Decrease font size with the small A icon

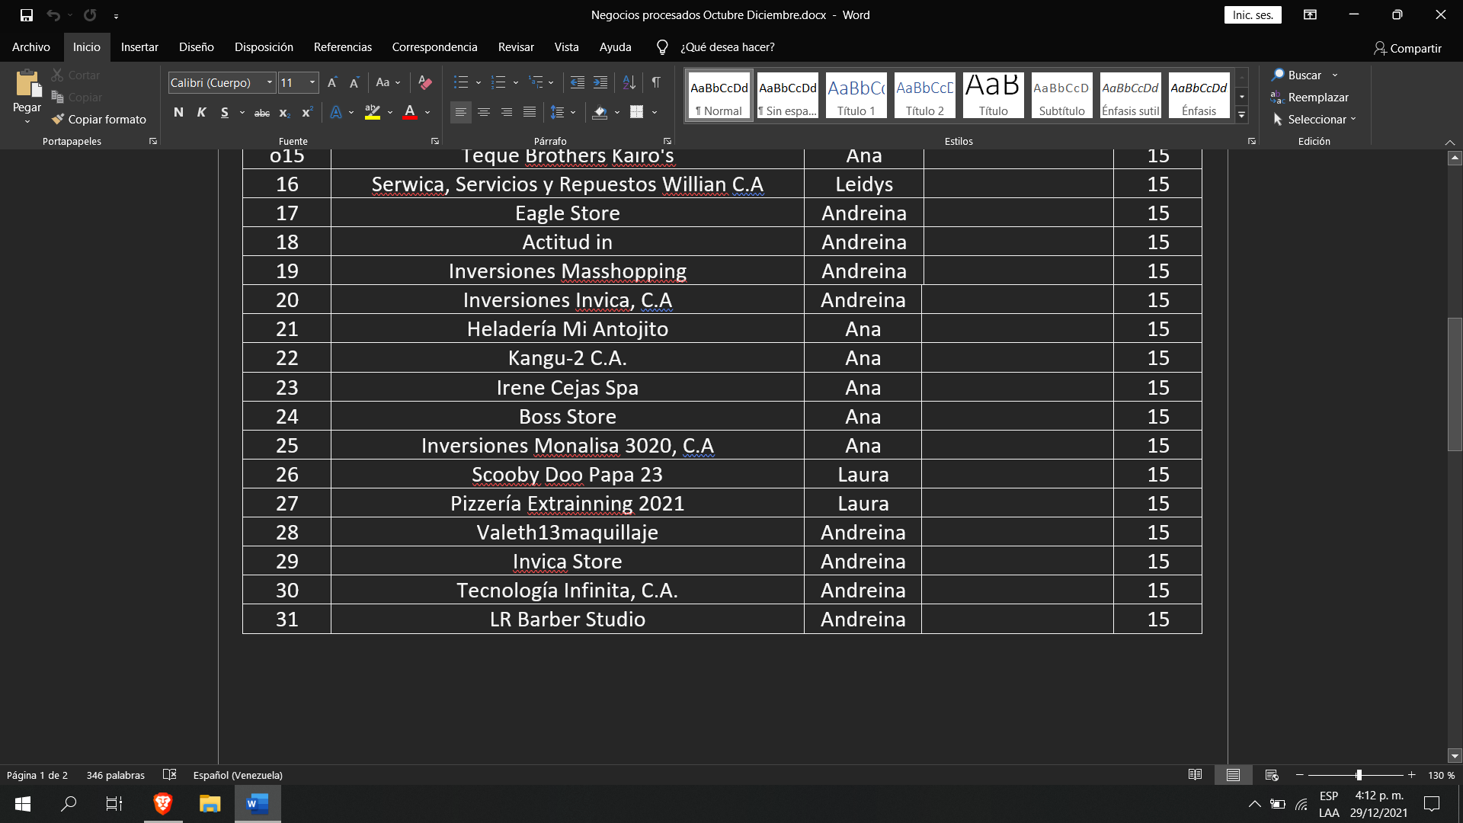(x=354, y=82)
